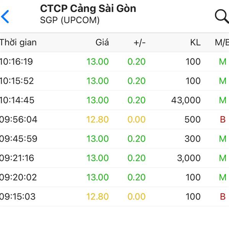
Task: Open the 43,000 volume trade at 10:14:45
Action: pyautogui.click(x=114, y=100)
